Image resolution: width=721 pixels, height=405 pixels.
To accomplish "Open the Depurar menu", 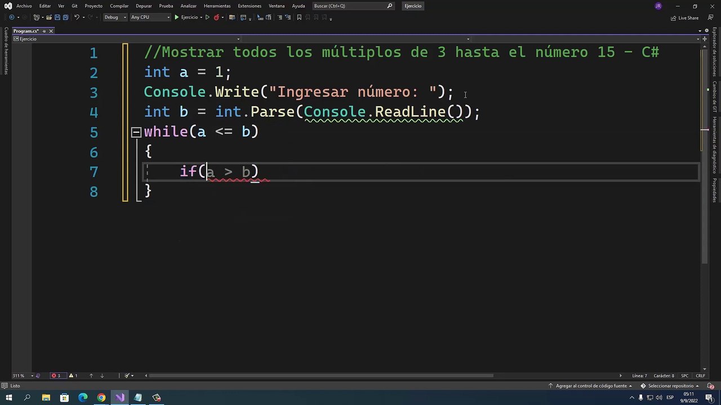I will [x=144, y=6].
